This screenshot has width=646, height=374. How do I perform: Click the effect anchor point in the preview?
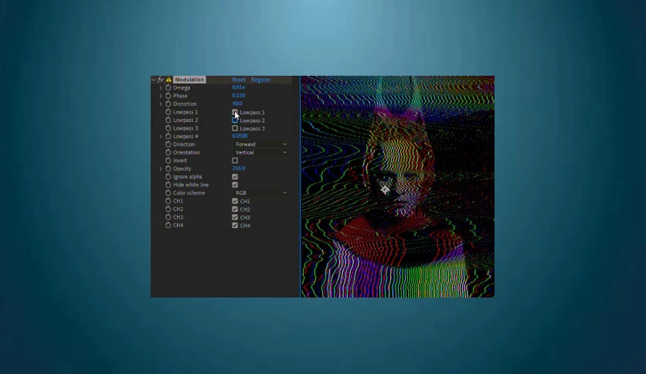click(x=385, y=189)
